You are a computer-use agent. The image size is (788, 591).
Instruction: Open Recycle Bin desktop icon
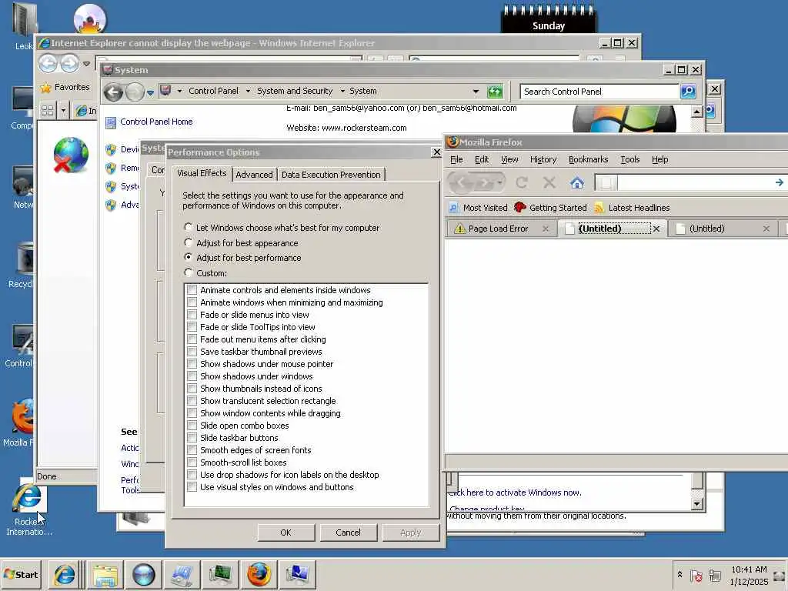pyautogui.click(x=21, y=265)
